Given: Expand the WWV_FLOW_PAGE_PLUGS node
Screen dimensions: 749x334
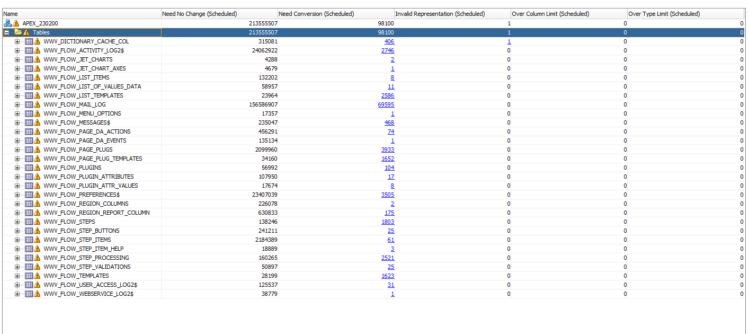Looking at the screenshot, I should click(17, 150).
